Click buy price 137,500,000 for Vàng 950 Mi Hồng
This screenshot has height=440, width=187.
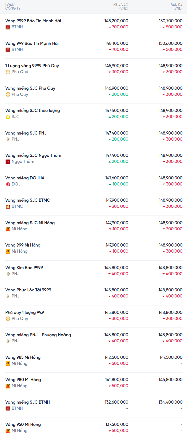click(x=117, y=425)
